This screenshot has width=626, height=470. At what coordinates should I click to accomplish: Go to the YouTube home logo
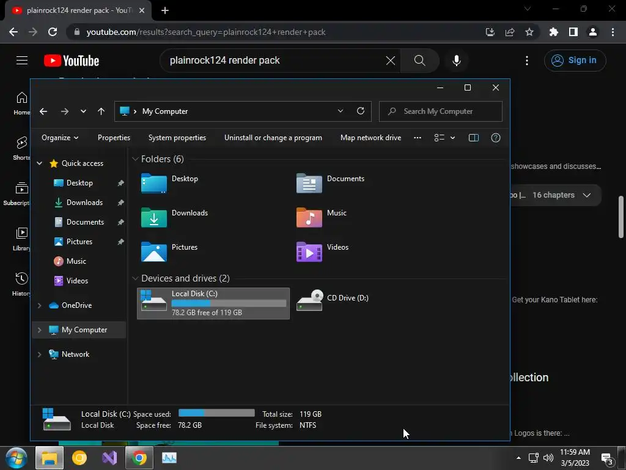[x=72, y=61]
